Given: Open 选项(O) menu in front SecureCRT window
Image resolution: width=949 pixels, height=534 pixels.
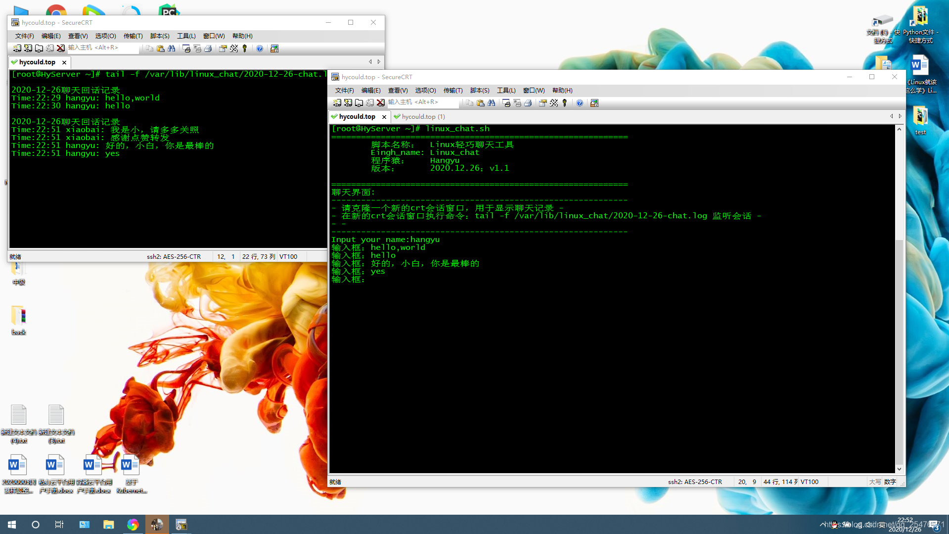Looking at the screenshot, I should click(425, 90).
